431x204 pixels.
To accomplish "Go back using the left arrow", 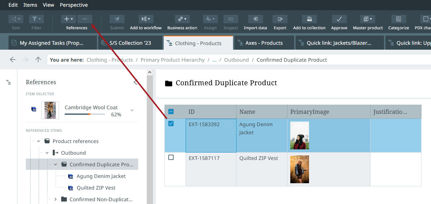I will [x=13, y=60].
